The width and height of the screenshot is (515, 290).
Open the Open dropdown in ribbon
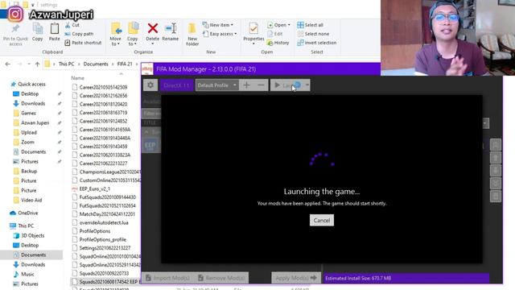(x=278, y=25)
